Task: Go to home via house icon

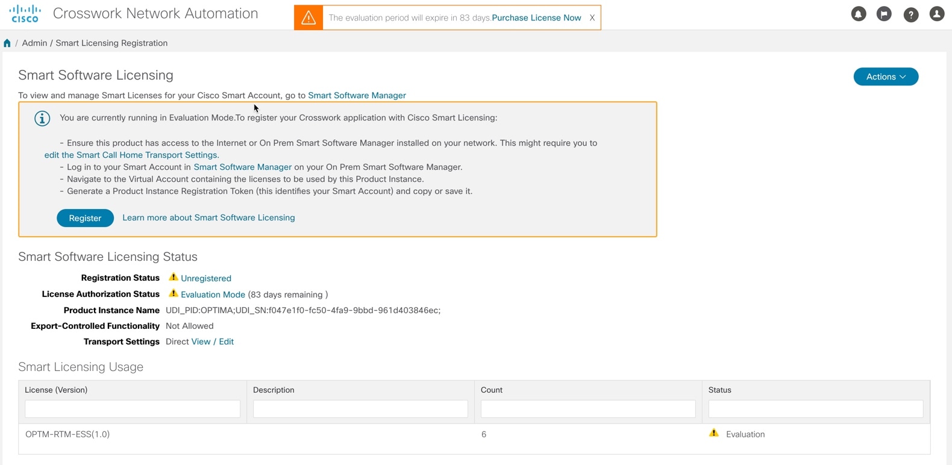Action: coord(7,43)
